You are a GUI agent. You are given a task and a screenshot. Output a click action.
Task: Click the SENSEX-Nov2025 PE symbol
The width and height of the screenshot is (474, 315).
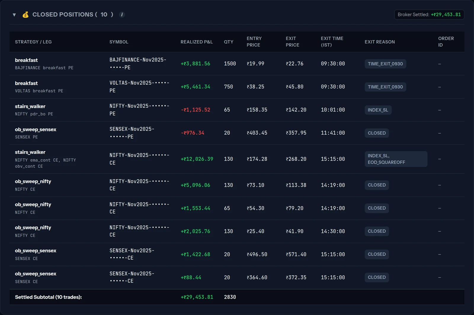132,133
